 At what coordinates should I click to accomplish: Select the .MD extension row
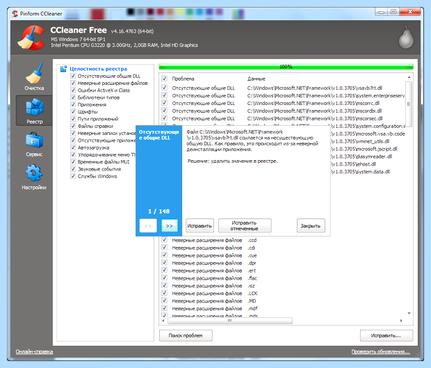(283, 301)
